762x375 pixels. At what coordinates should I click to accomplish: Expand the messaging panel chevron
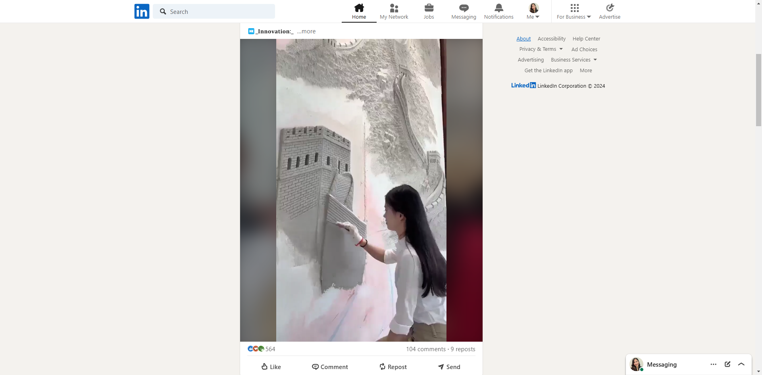[x=741, y=364]
